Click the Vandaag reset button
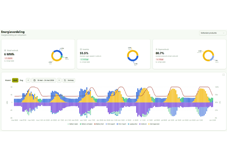This screenshot has height=161, width=227. tap(69, 80)
